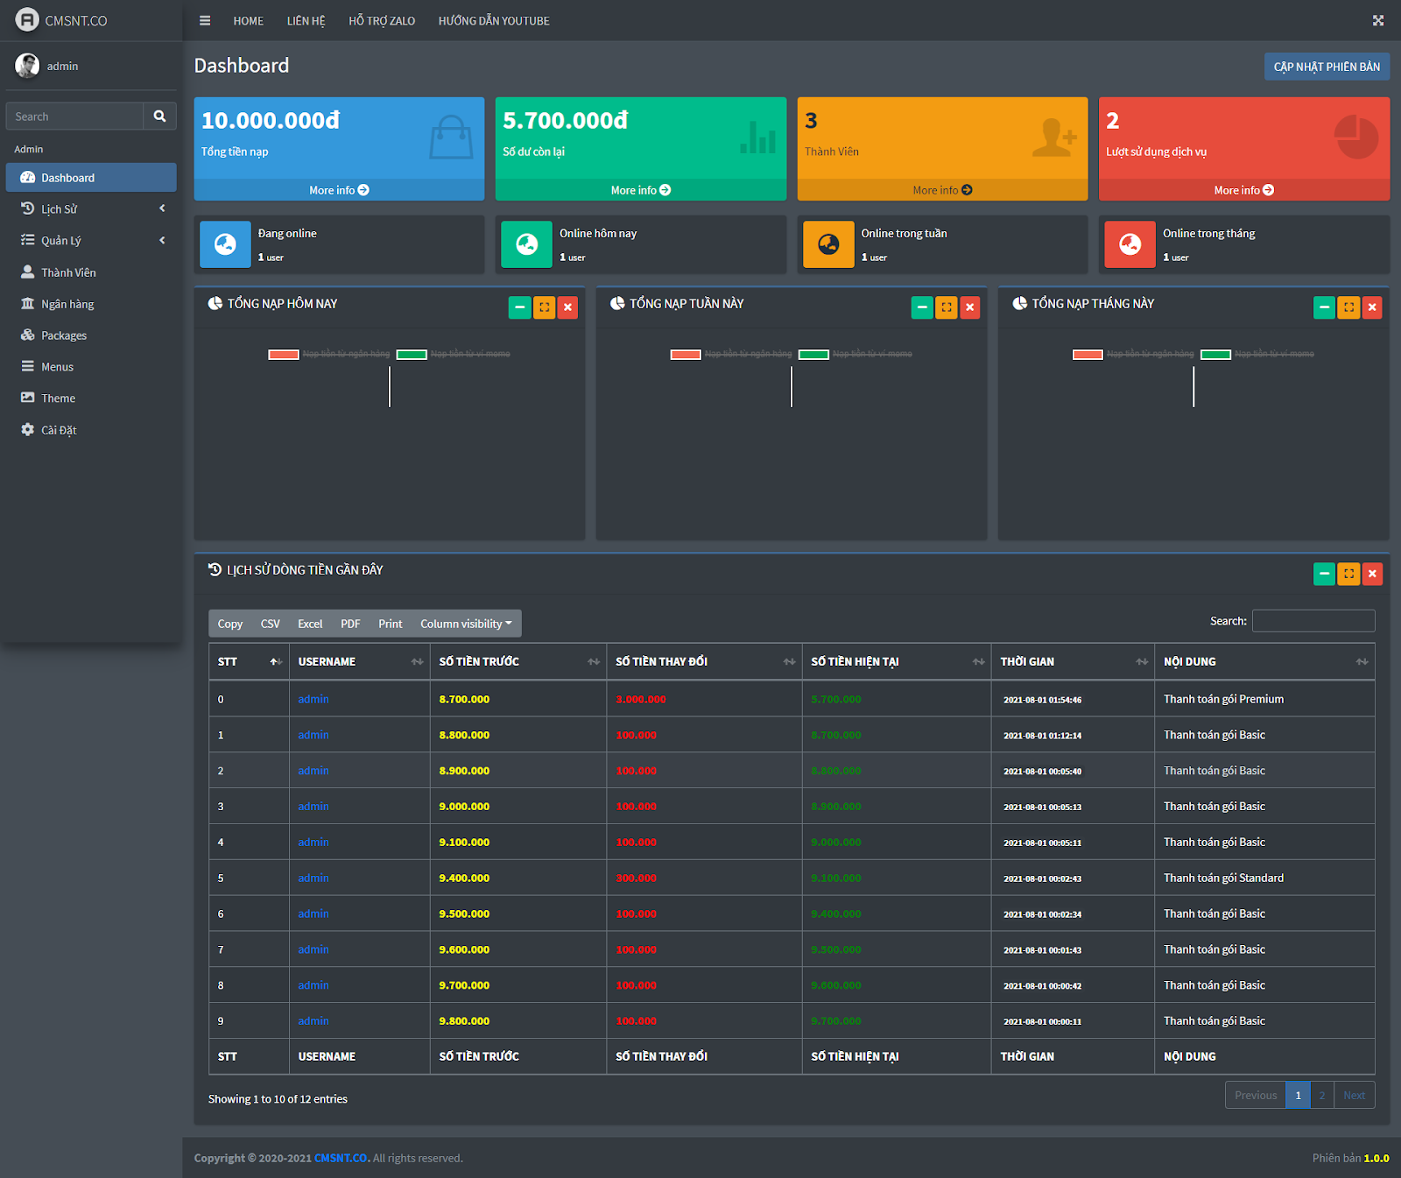The image size is (1401, 1178).
Task: Sort table by Username column
Action: pos(360,661)
